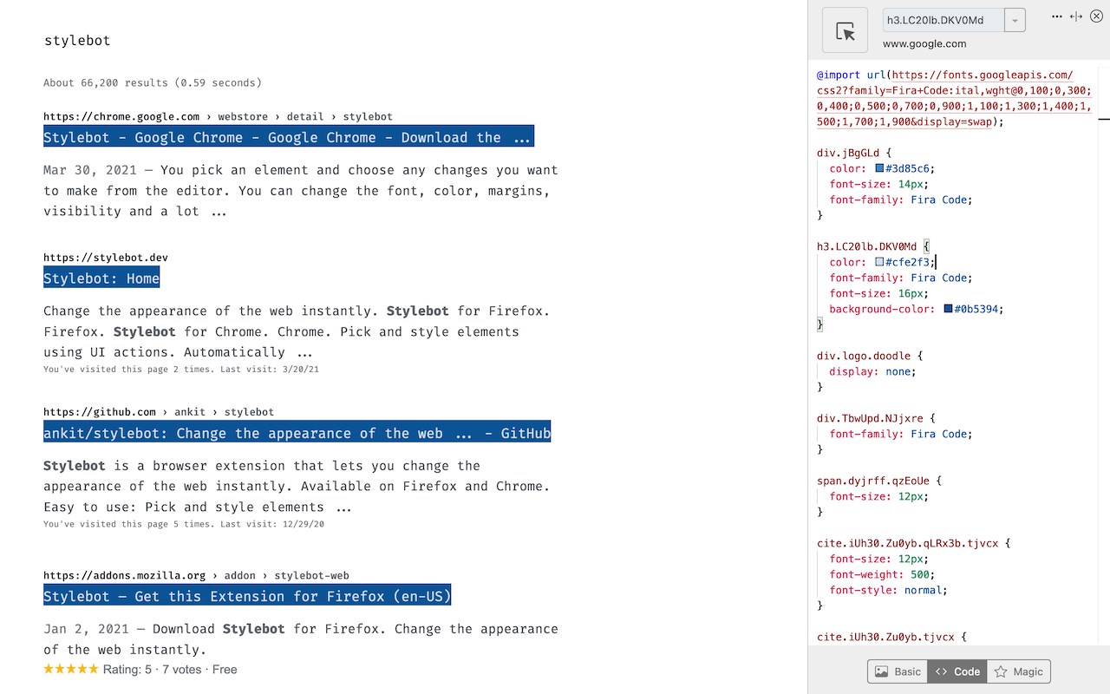Open the 'Stylebot: Home' result
This screenshot has width=1110, height=694.
(x=101, y=278)
